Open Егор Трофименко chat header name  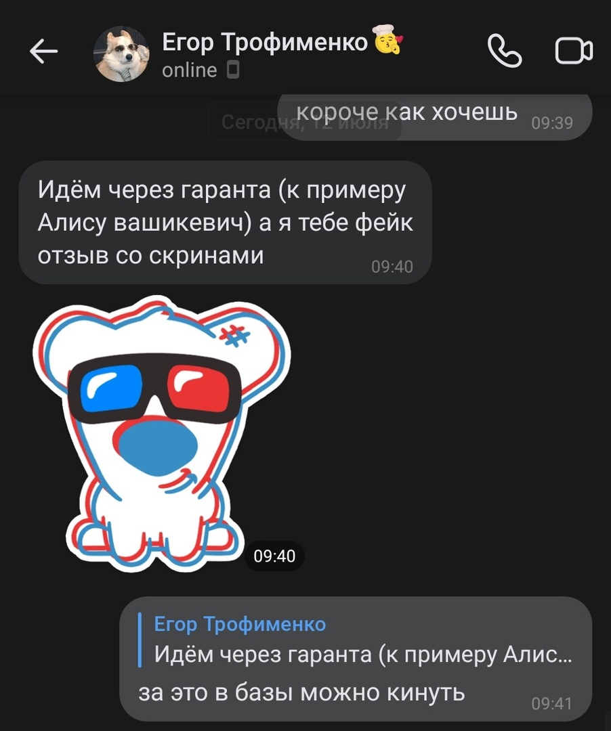[x=265, y=43]
